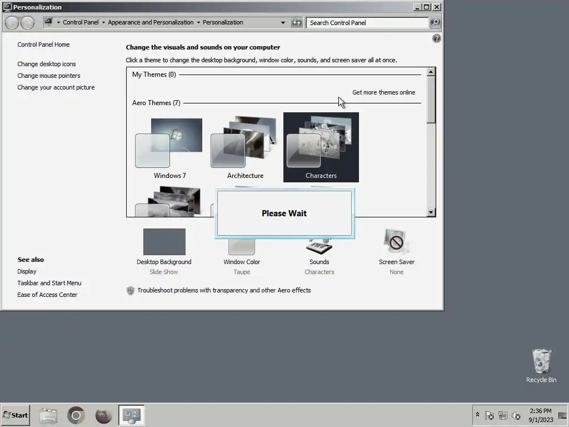Click the muted volume tray icon
The width and height of the screenshot is (569, 427).
(x=516, y=415)
